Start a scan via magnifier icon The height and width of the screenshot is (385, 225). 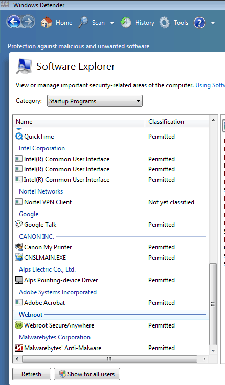(83, 23)
